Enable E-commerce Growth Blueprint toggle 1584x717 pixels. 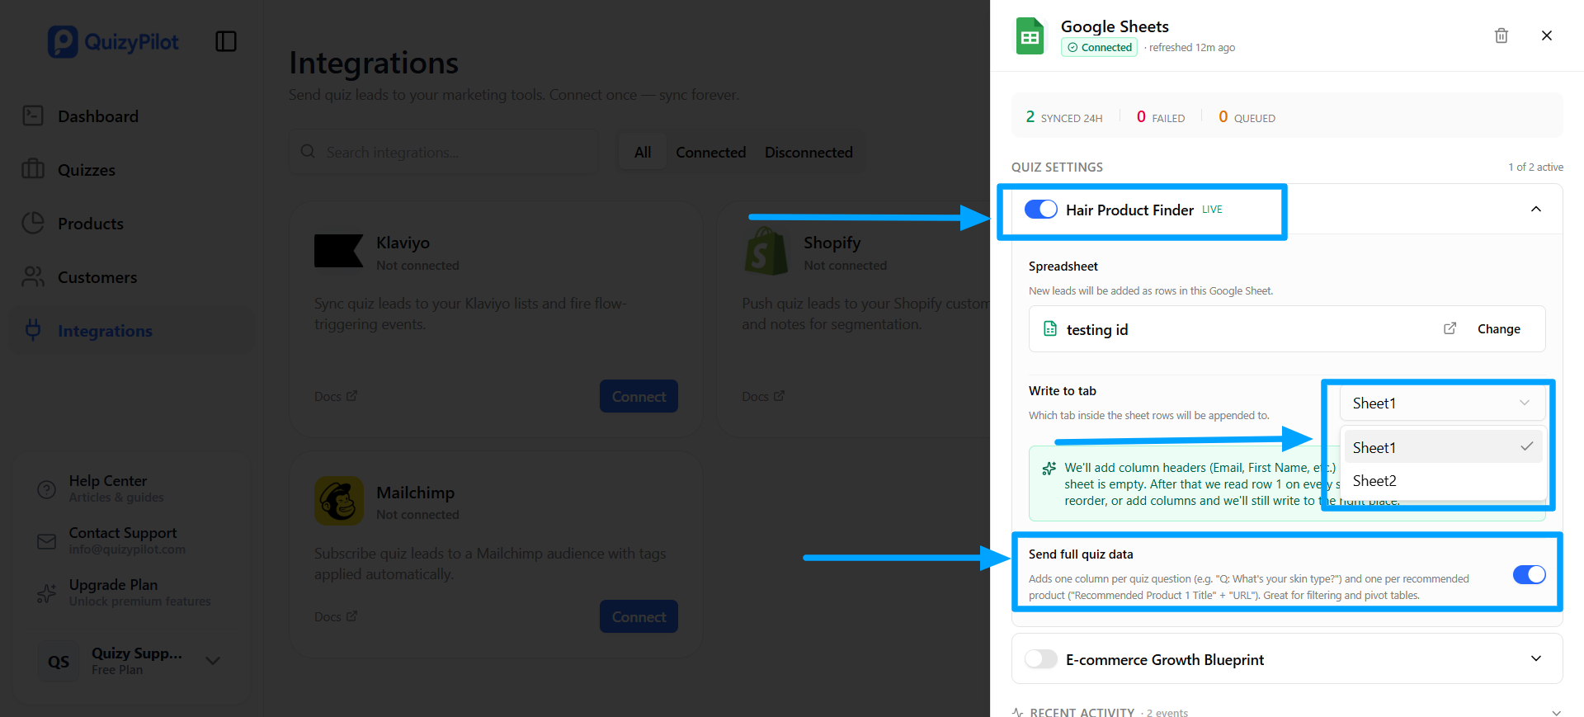pyautogui.click(x=1041, y=658)
